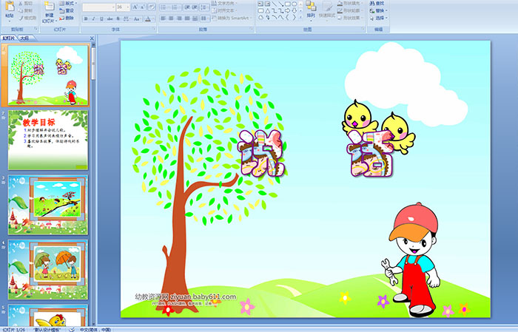The width and height of the screenshot is (518, 332).
Task: Click the Decrease Font Size icon
Action: click(143, 7)
